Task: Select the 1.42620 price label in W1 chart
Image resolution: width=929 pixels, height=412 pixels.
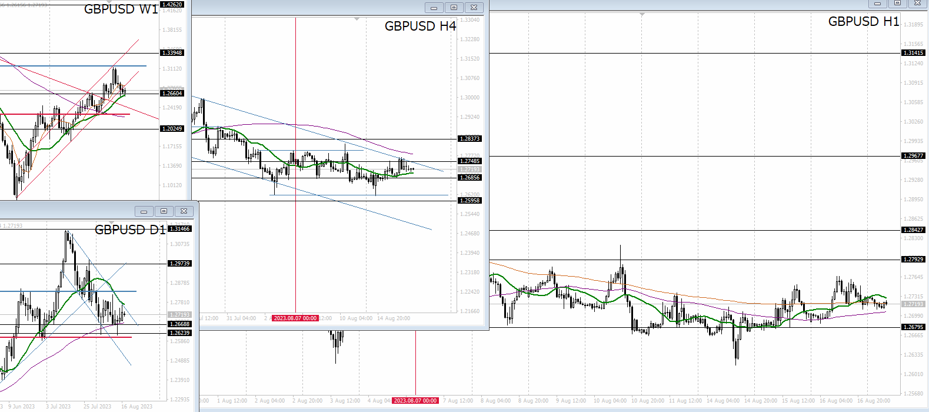Action: coord(172,5)
